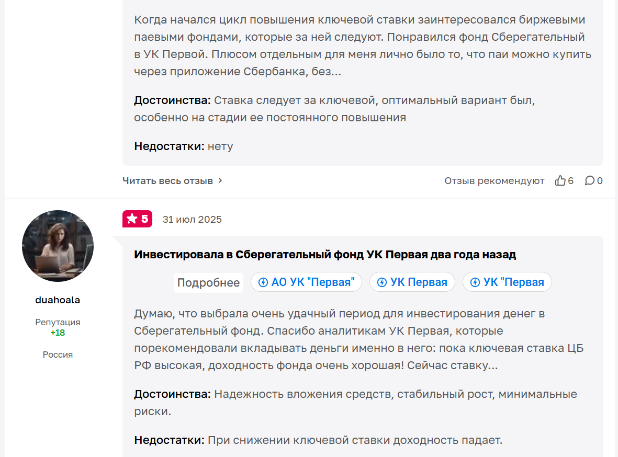The height and width of the screenshot is (457, 618).
Task: Click the chevron next to Читать весь отзыв
Action: (219, 180)
